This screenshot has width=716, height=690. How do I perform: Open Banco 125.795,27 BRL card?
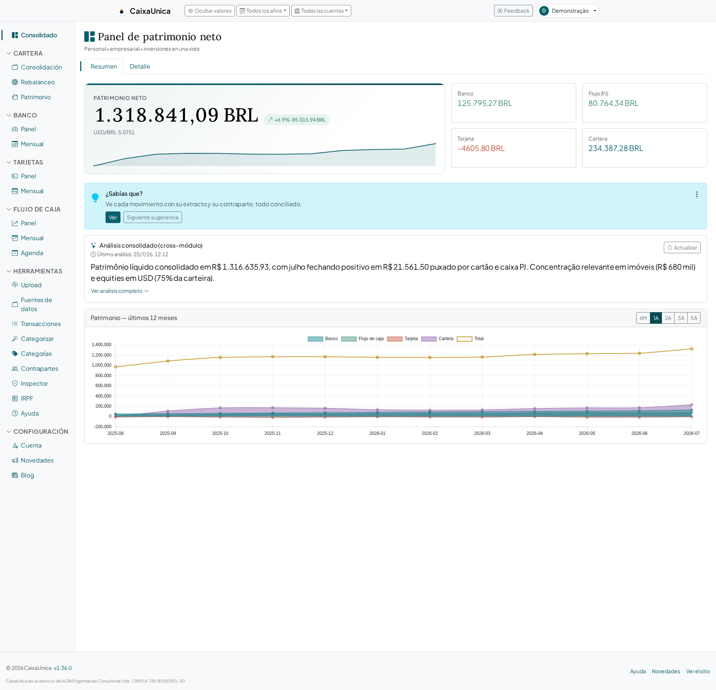pyautogui.click(x=514, y=103)
